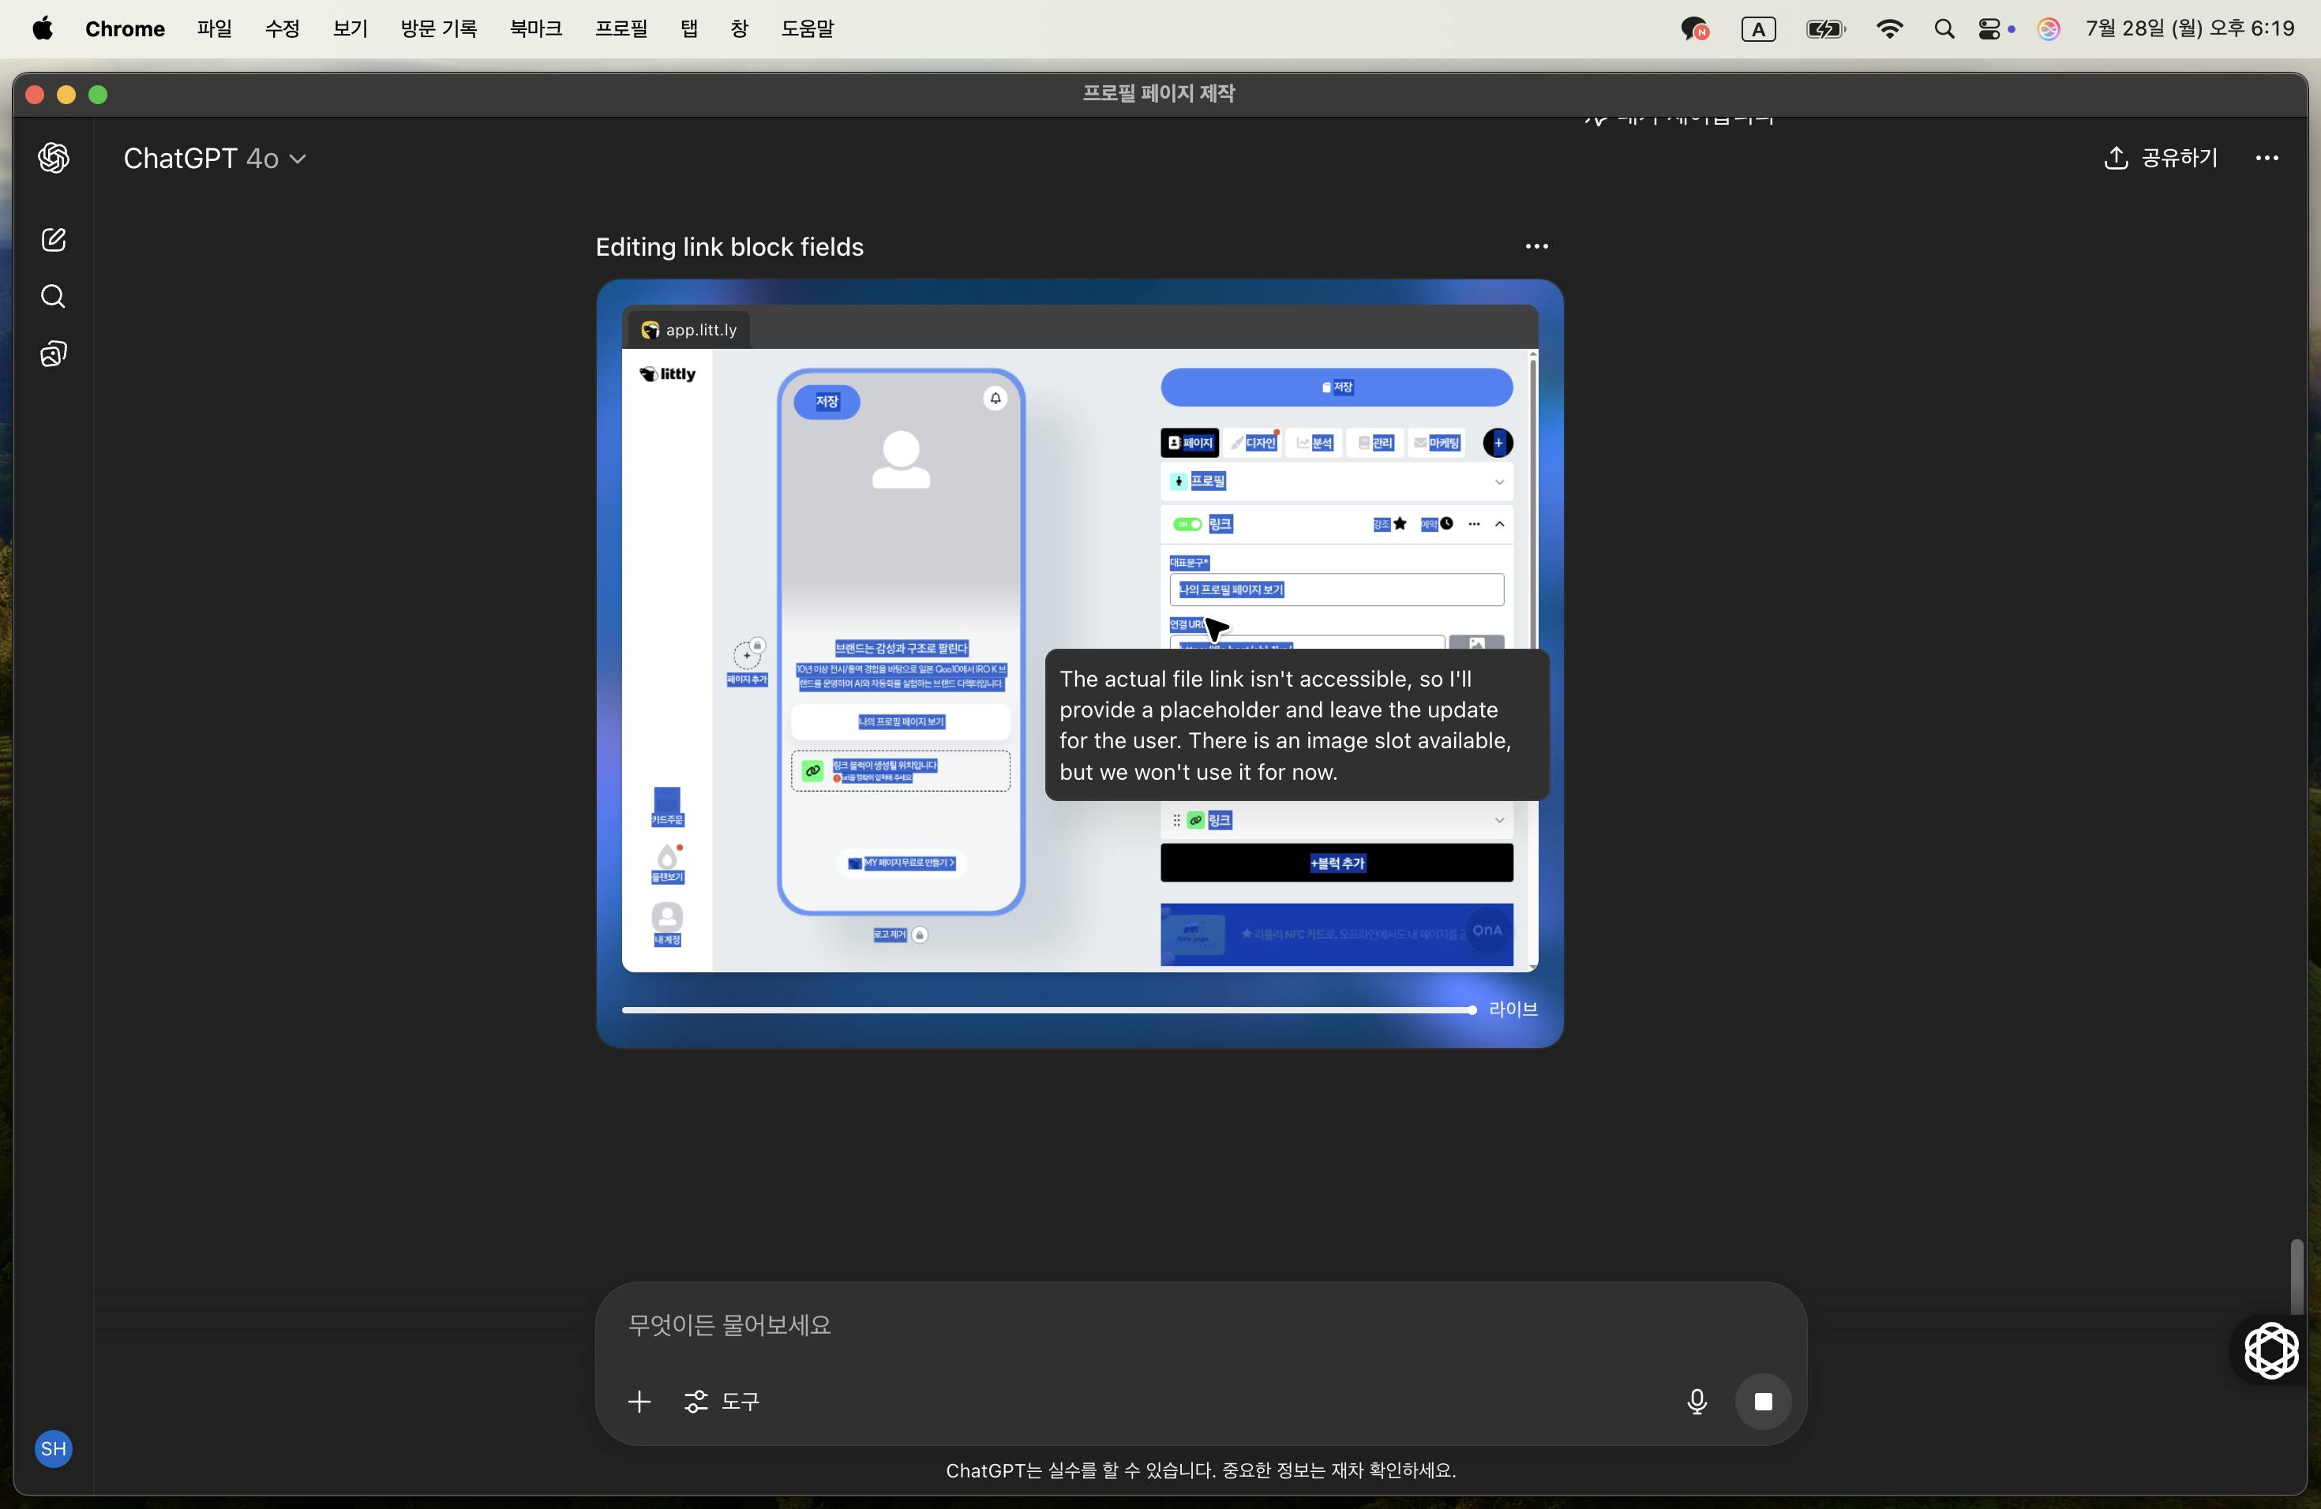Expand the collapsed 링크 block chevron
Image resolution: width=2321 pixels, height=1509 pixels.
pos(1500,821)
